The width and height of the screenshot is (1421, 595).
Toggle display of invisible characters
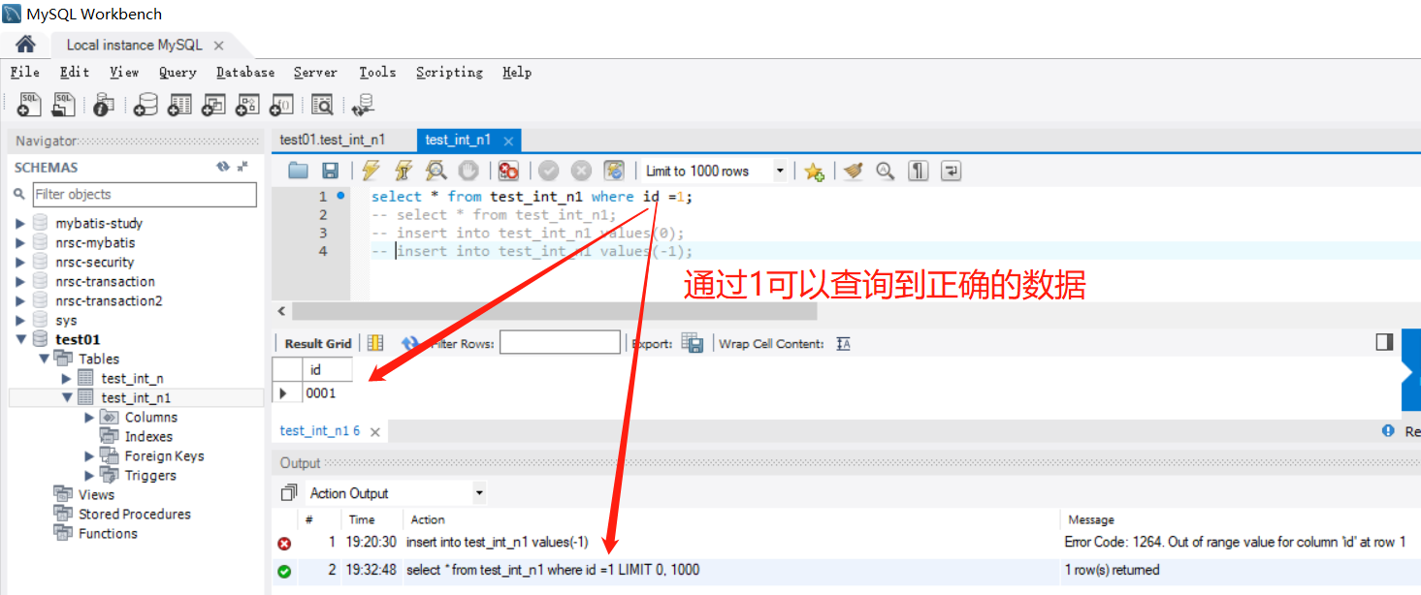tap(918, 171)
